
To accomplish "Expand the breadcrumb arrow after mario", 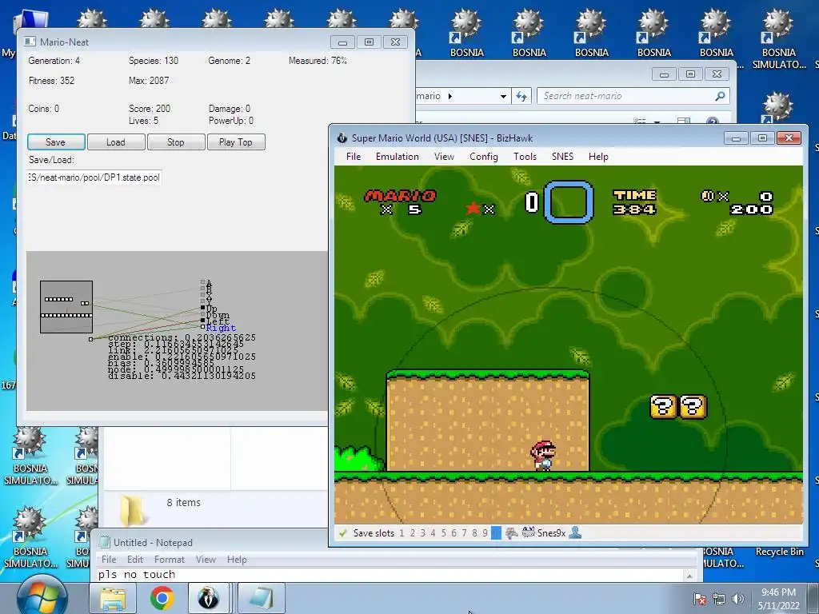I will point(450,96).
